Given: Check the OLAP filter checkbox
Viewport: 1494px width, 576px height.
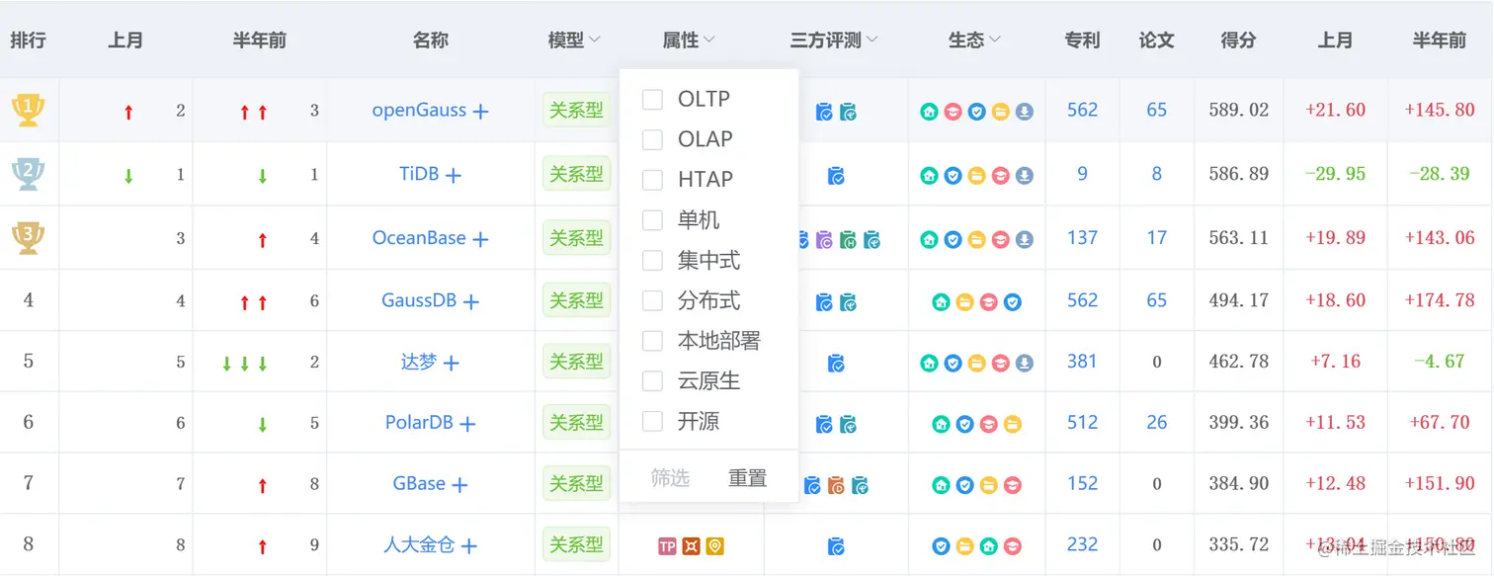Looking at the screenshot, I should [652, 139].
